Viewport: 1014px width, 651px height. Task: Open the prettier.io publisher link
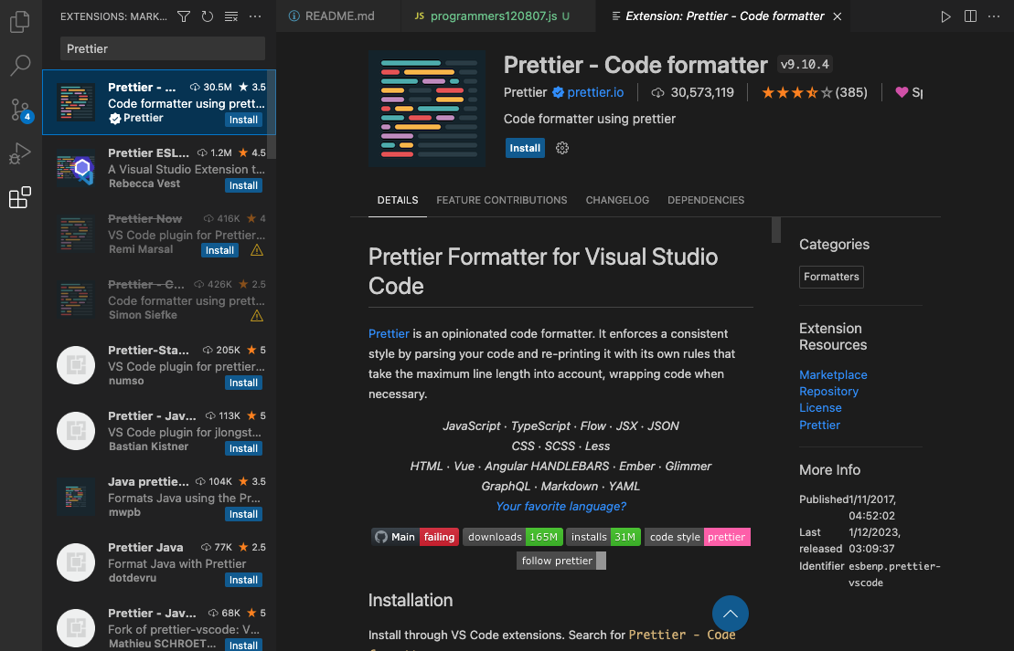(x=595, y=92)
